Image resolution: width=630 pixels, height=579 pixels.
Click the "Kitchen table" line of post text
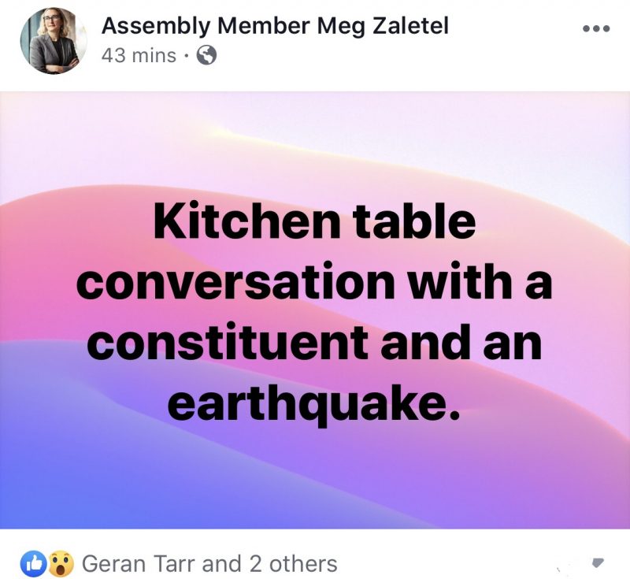tap(314, 221)
